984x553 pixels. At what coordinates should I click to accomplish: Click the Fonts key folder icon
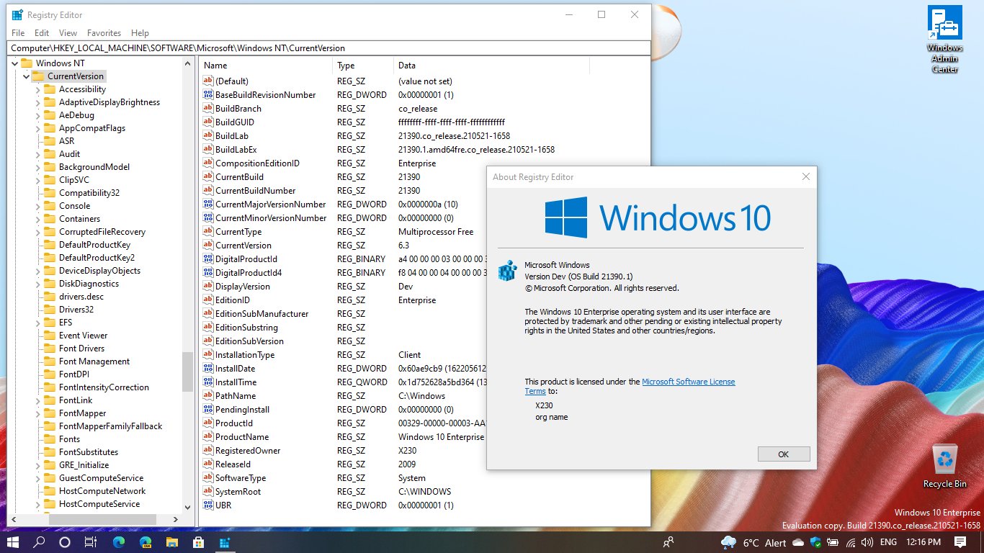click(50, 439)
